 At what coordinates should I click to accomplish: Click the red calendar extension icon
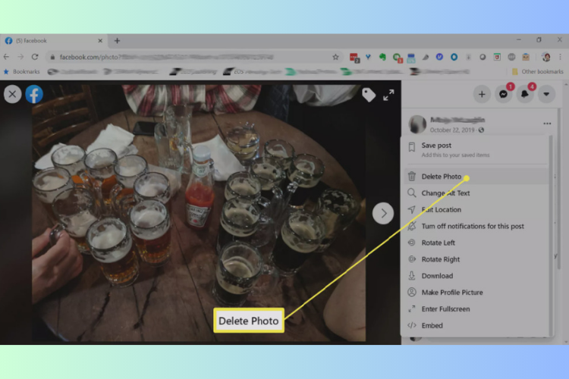[x=354, y=58]
